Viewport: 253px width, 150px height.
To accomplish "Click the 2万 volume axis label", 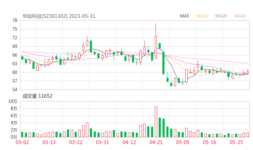I will [x=14, y=130].
